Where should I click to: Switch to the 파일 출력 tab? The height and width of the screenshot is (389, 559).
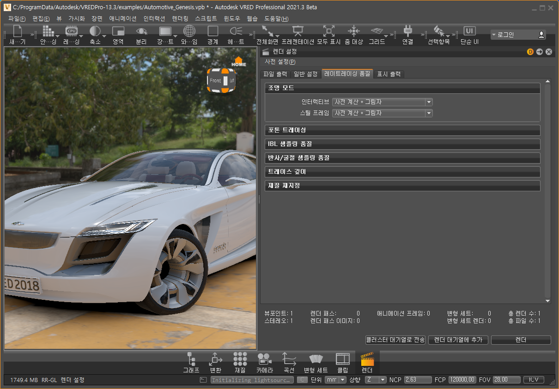[x=275, y=74]
